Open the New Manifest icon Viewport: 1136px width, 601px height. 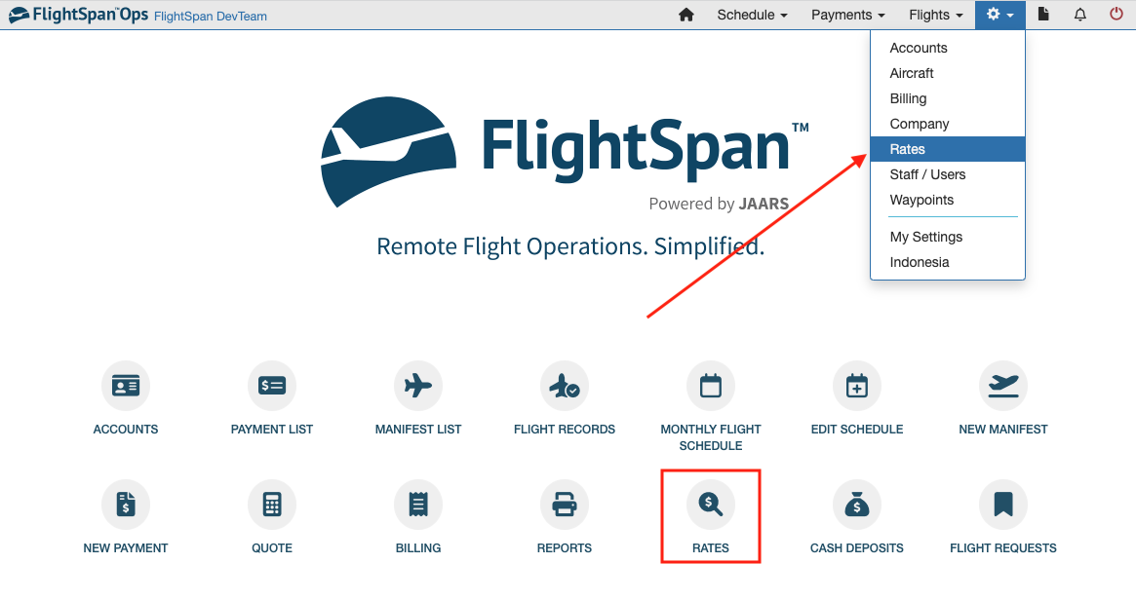(x=1002, y=385)
